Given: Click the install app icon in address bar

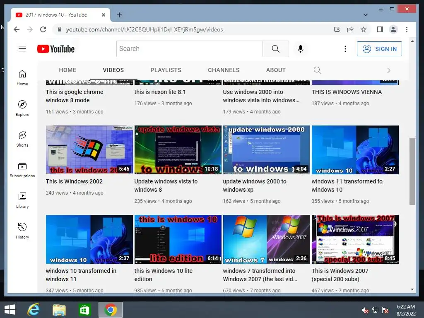Looking at the screenshot, I should (x=337, y=29).
